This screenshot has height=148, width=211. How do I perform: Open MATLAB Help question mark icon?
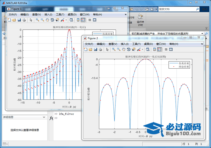pyautogui.click(x=152, y=9)
